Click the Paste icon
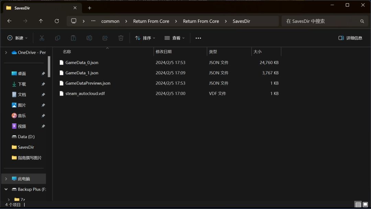 pos(73,38)
